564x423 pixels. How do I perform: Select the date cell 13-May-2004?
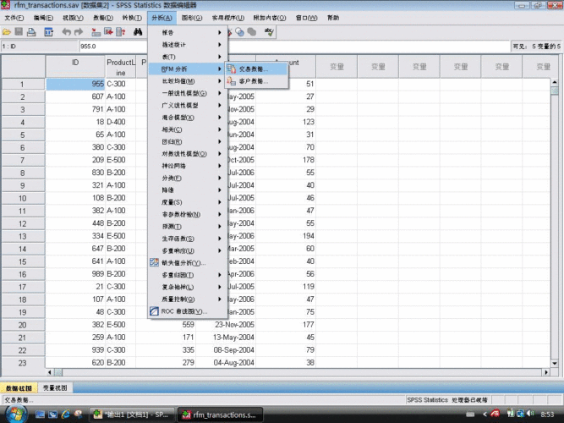(x=226, y=338)
